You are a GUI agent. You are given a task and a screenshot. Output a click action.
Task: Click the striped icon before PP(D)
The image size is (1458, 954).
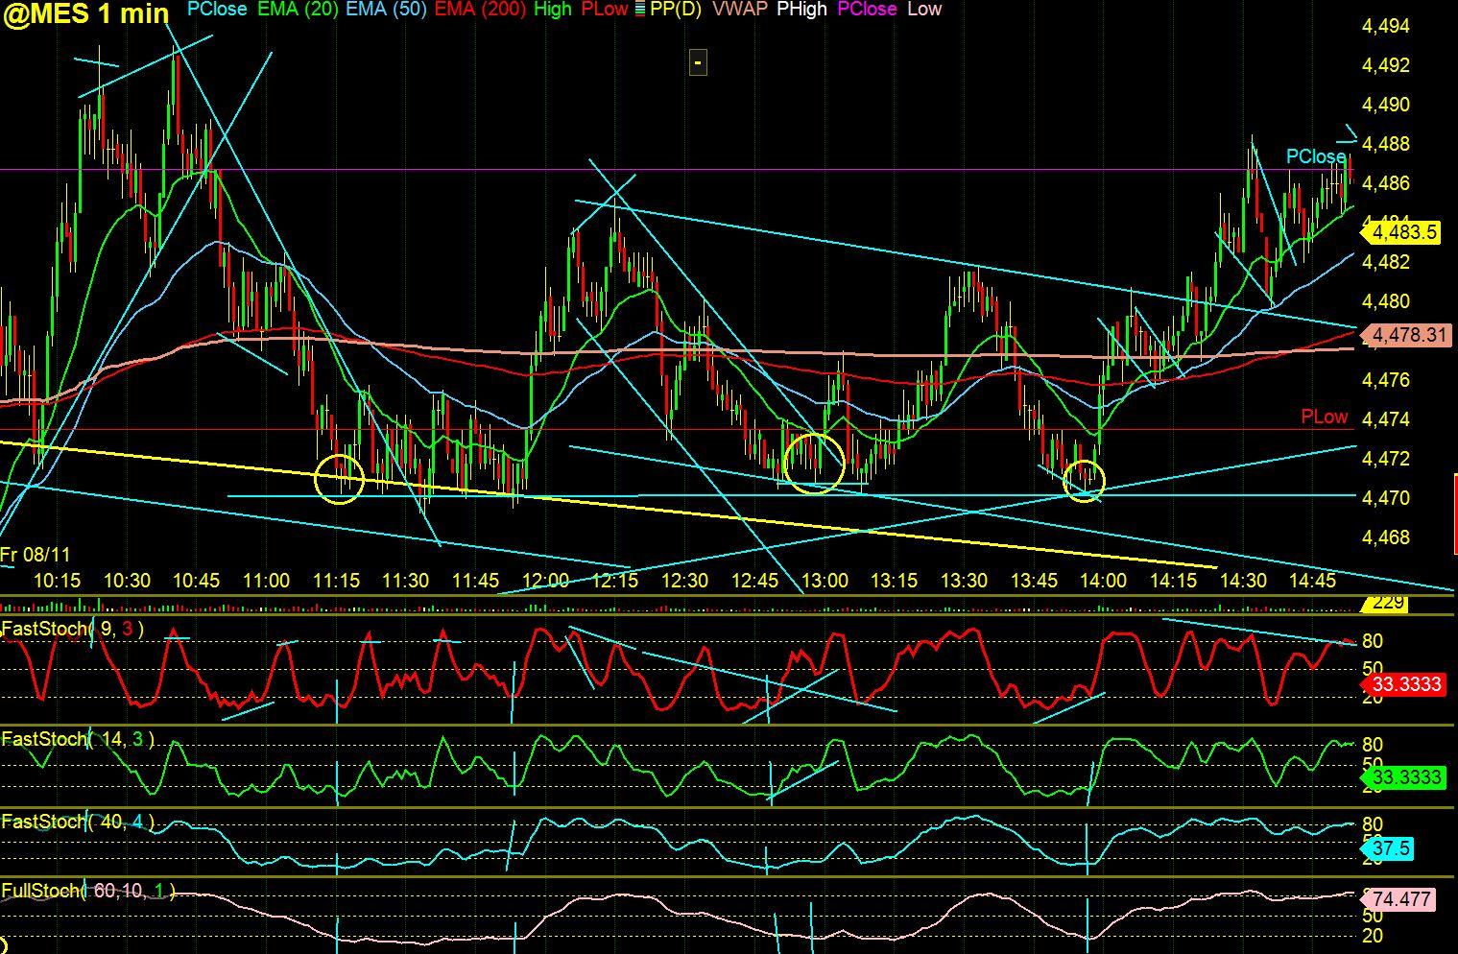coord(640,10)
